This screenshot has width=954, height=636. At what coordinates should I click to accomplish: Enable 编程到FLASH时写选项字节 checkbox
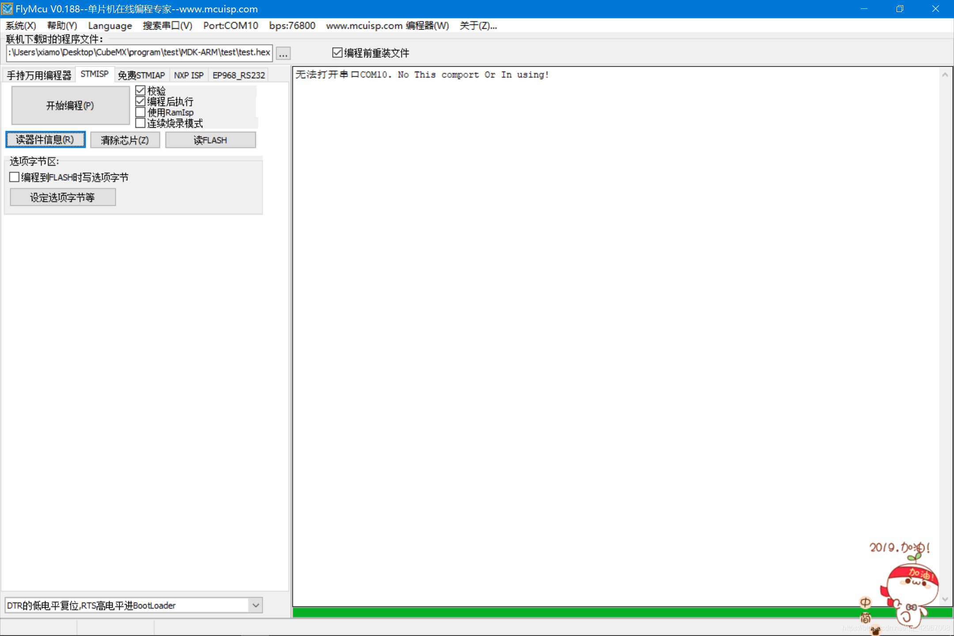[14, 177]
